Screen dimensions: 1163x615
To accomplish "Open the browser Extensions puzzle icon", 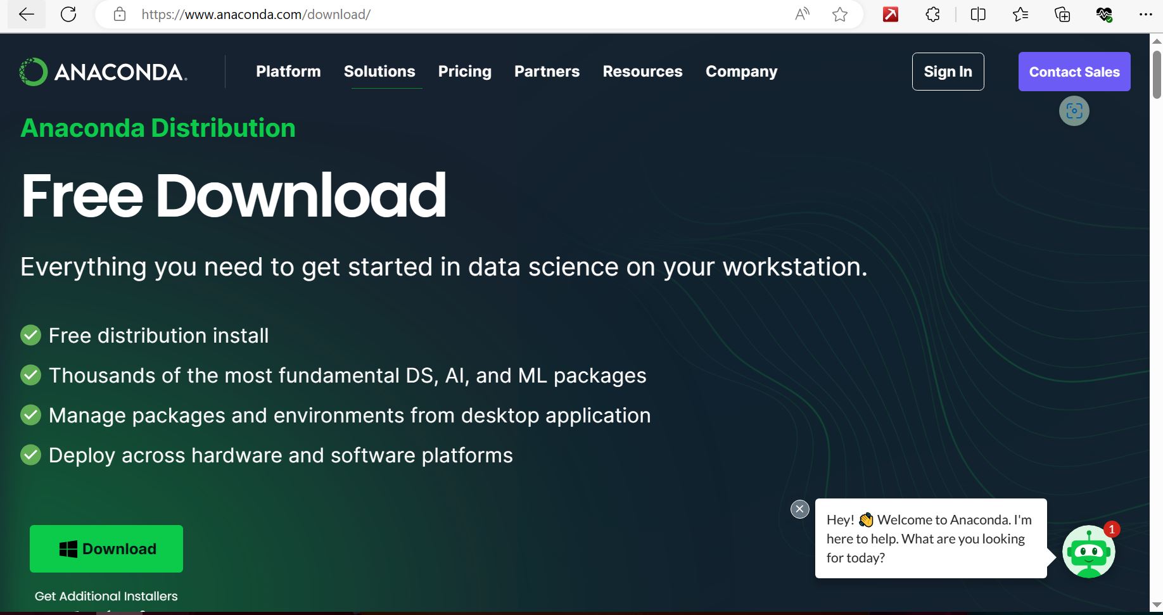I will 932,15.
